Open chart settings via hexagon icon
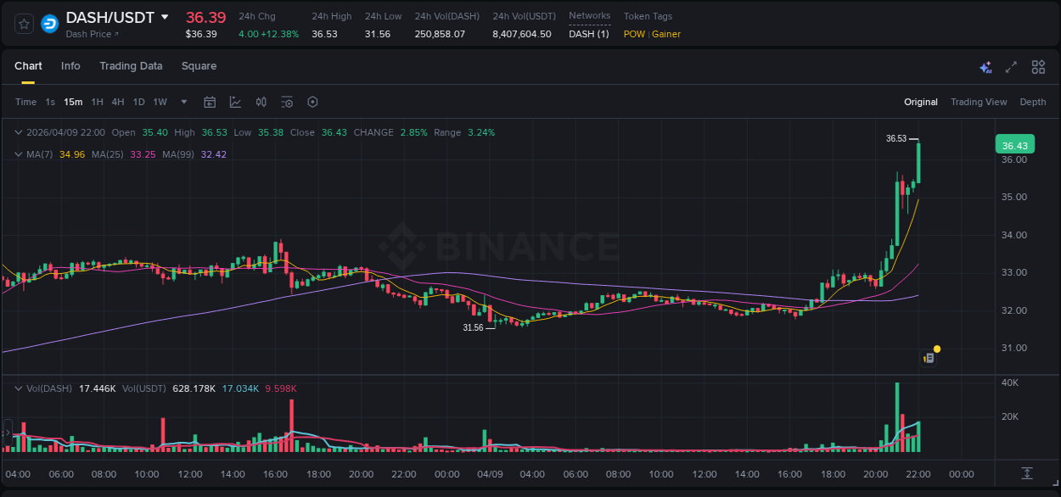1061x497 pixels. 312,102
